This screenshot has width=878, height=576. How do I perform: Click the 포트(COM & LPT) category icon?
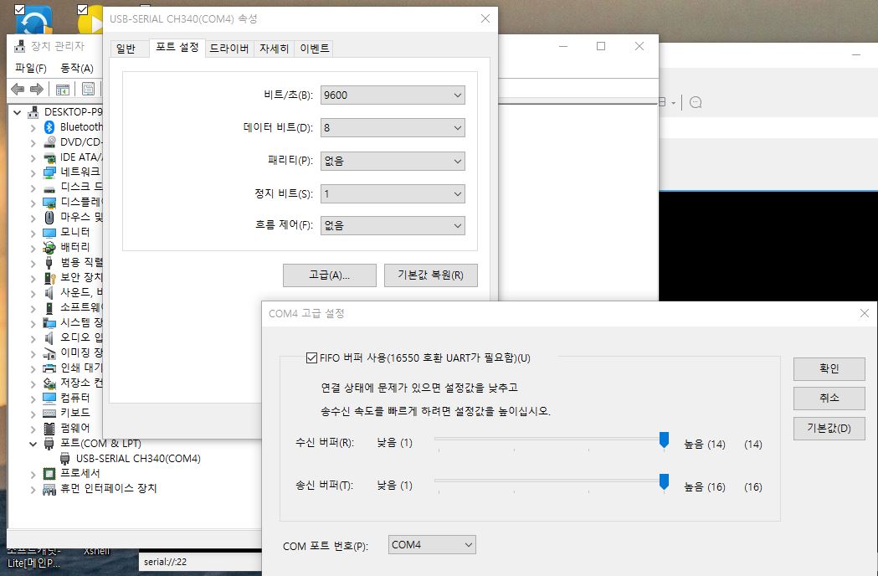pyautogui.click(x=49, y=444)
